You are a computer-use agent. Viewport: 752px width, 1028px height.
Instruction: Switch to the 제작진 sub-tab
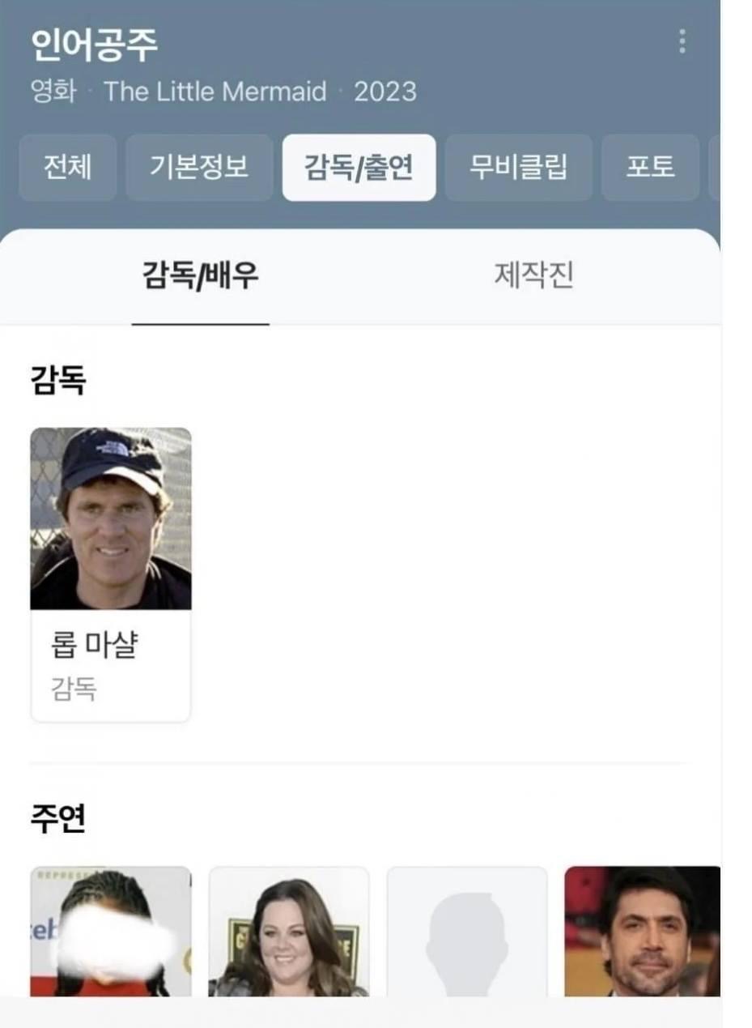(533, 276)
